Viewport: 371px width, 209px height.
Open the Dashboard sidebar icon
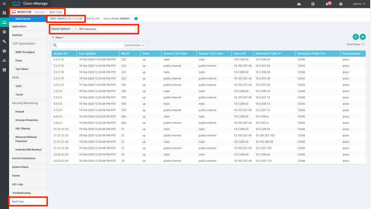pyautogui.click(x=4, y=13)
